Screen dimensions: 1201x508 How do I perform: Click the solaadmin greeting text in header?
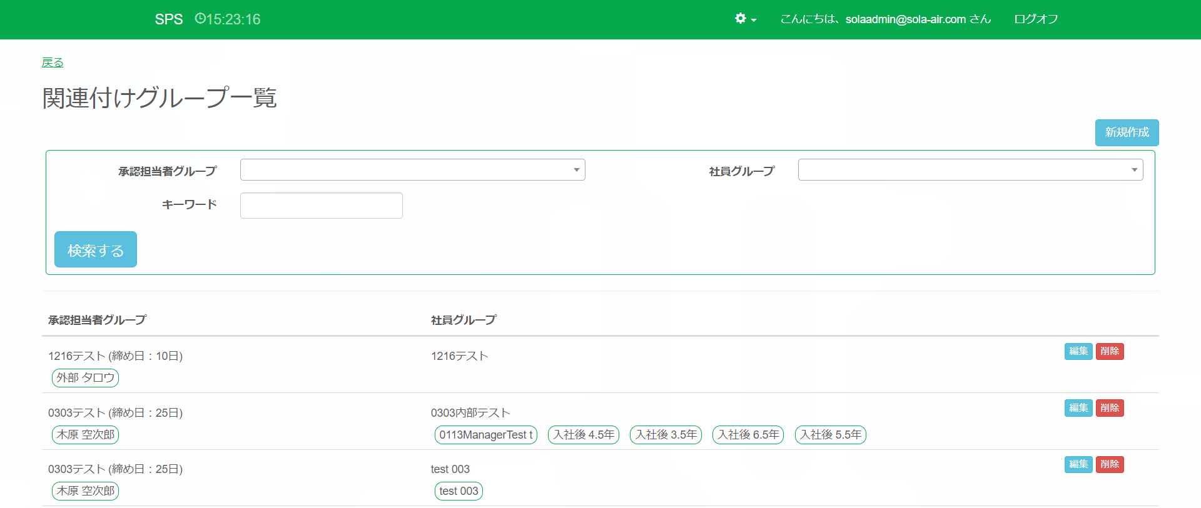[885, 19]
